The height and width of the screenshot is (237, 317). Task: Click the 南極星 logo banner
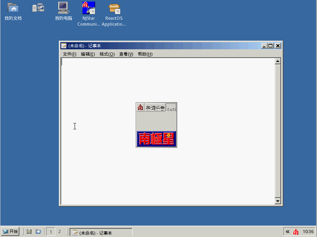pyautogui.click(x=156, y=139)
